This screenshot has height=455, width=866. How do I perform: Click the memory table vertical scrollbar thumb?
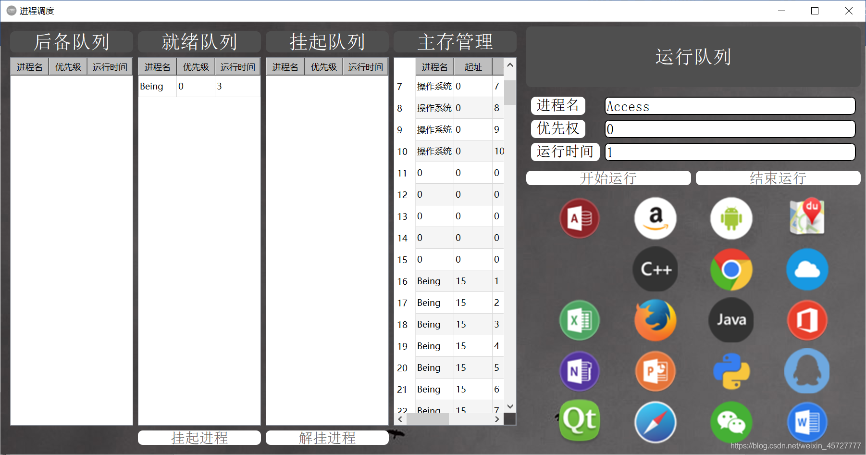point(510,92)
